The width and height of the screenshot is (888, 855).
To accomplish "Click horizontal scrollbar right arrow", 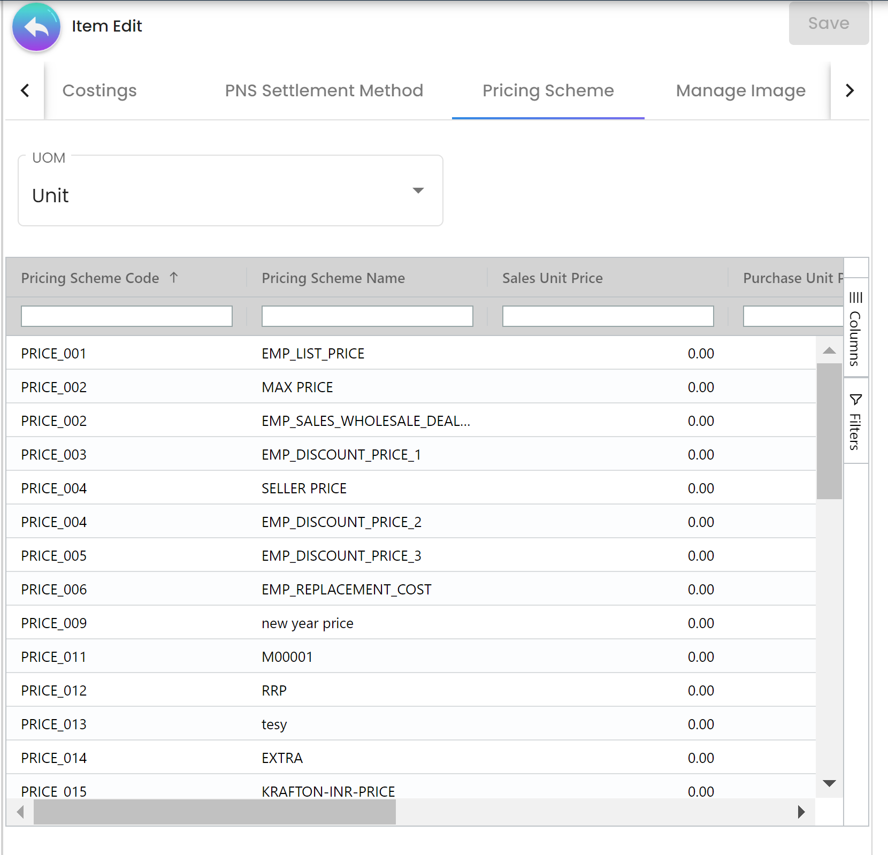I will click(x=801, y=812).
